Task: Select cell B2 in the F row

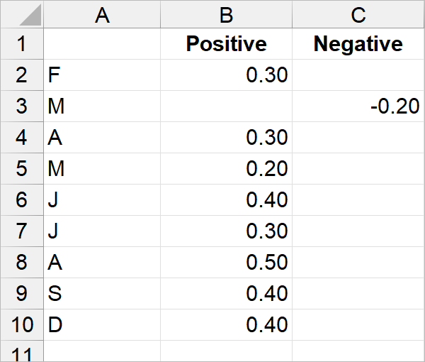Action: point(225,75)
